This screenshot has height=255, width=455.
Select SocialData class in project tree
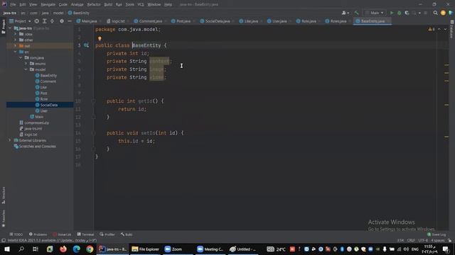point(46,105)
